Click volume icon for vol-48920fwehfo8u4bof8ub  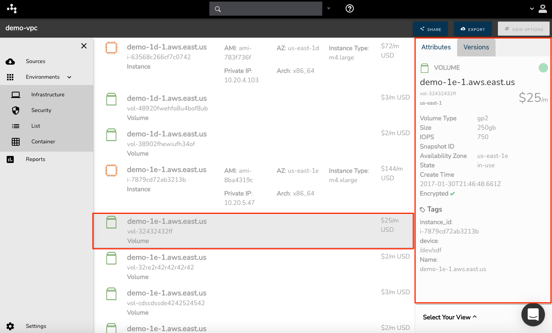111,99
